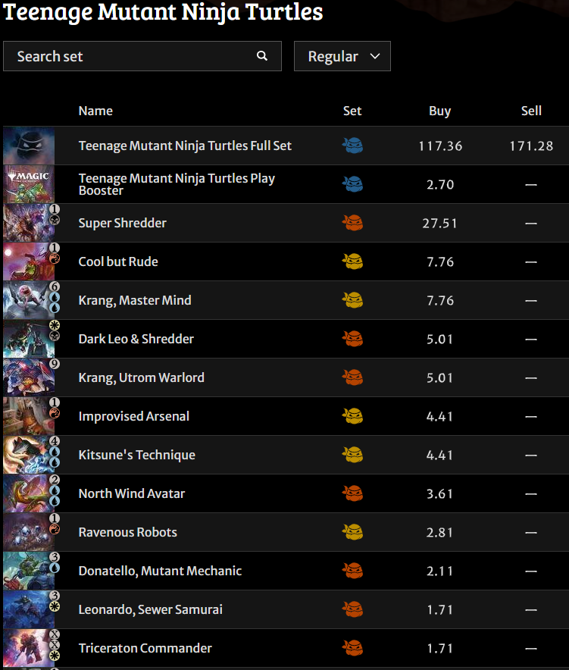Screen dimensions: 569x670
Task: Click the Play Booster buy price 2.70
Action: coord(440,185)
